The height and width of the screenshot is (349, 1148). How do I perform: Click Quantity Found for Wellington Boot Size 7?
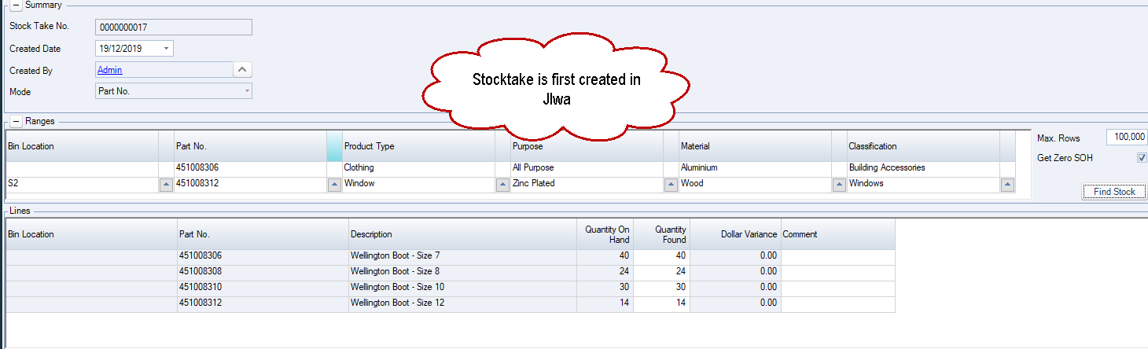(x=660, y=255)
